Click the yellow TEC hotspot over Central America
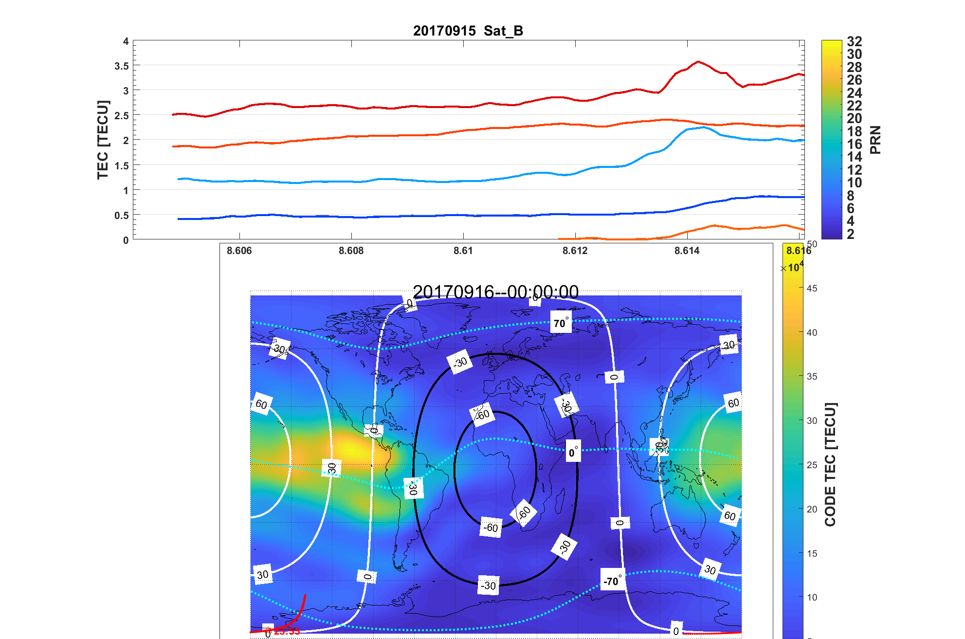965x639 pixels. tap(355, 450)
